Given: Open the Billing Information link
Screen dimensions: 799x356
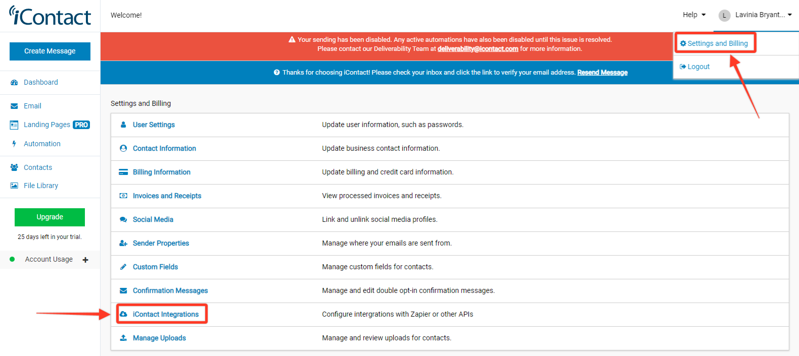Looking at the screenshot, I should (x=162, y=172).
